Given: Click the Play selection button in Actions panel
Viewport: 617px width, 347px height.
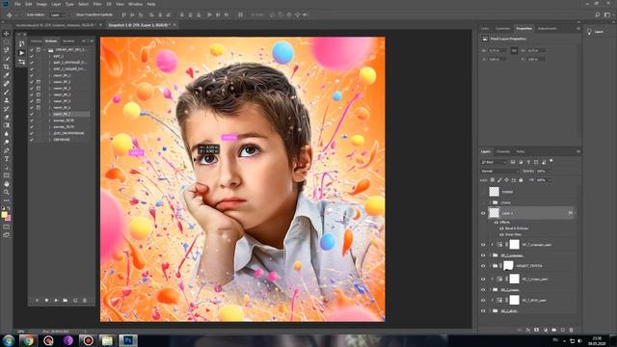Looking at the screenshot, I should click(56, 300).
